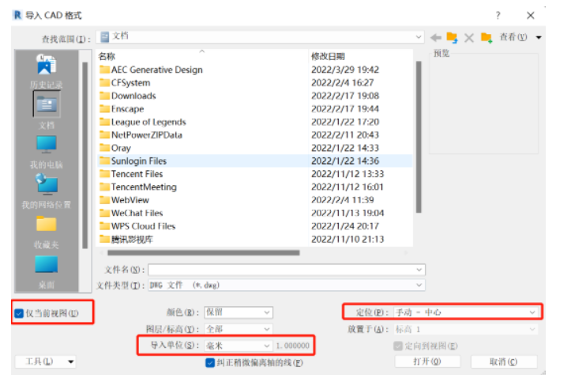Click the back arrow navigation icon

pyautogui.click(x=435, y=37)
